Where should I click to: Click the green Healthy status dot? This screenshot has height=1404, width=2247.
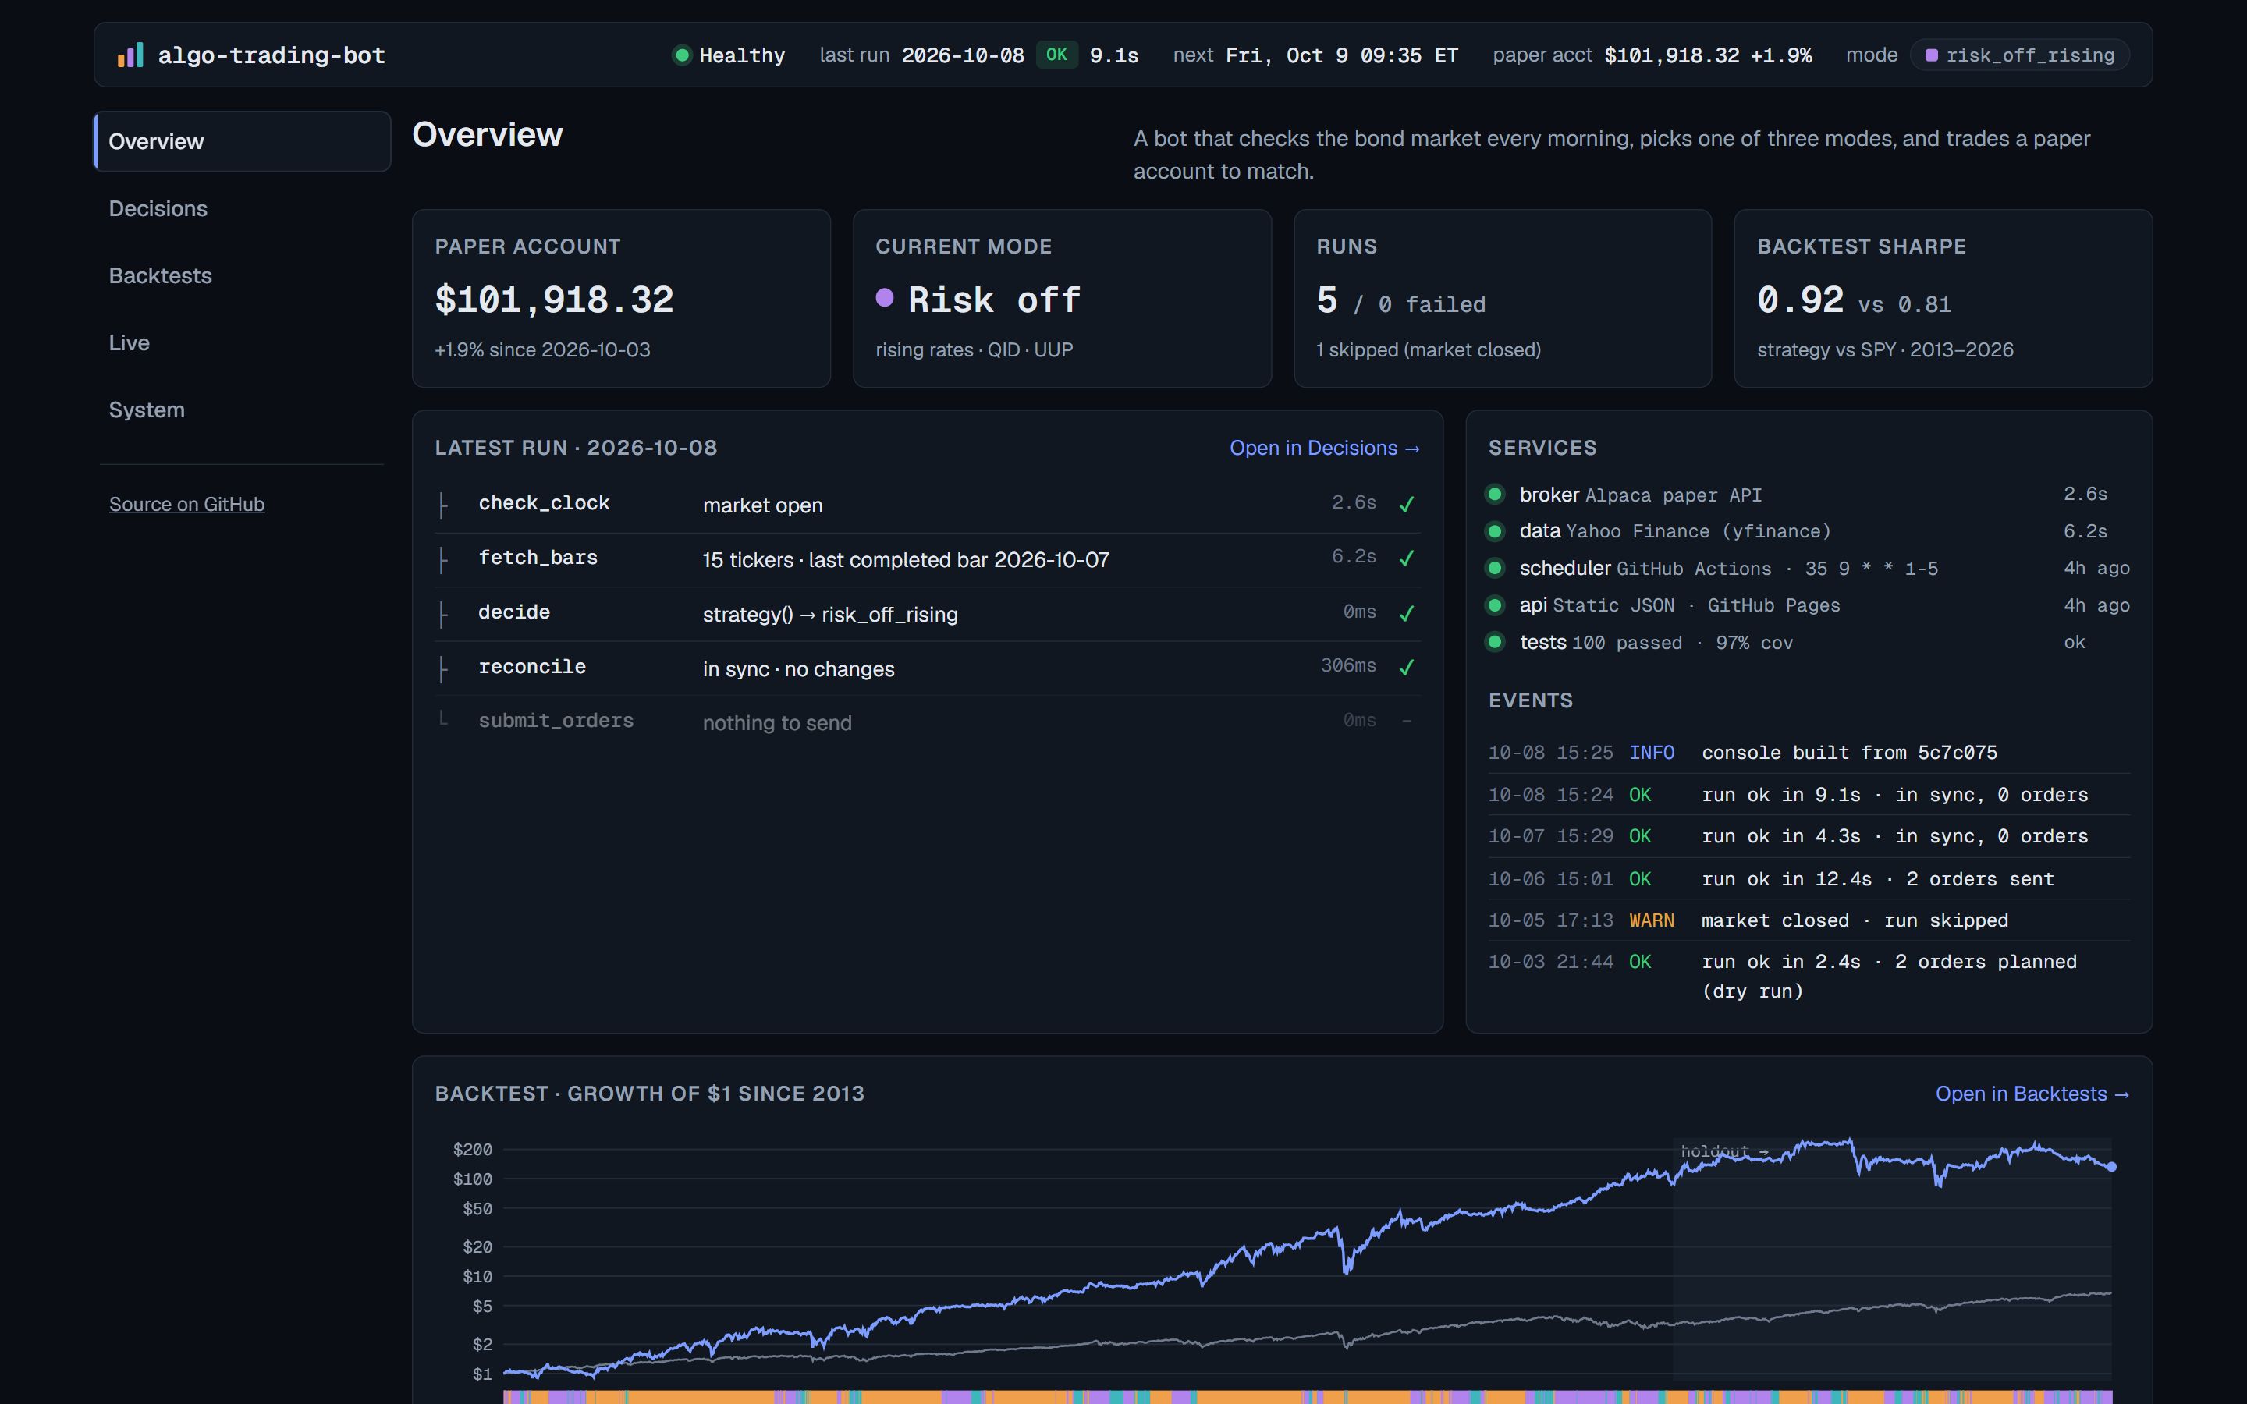point(682,55)
